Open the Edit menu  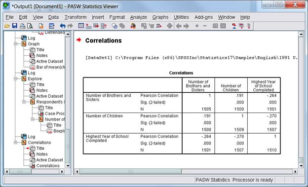pos(23,17)
